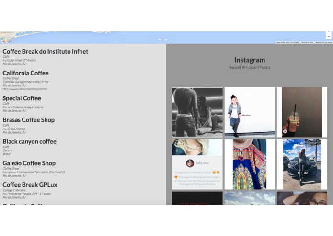Click the Instagram section heading
333x236 pixels.
[x=250, y=60]
